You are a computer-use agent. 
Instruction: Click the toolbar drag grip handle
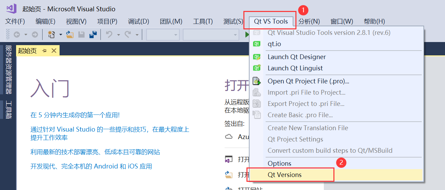(x=8, y=35)
